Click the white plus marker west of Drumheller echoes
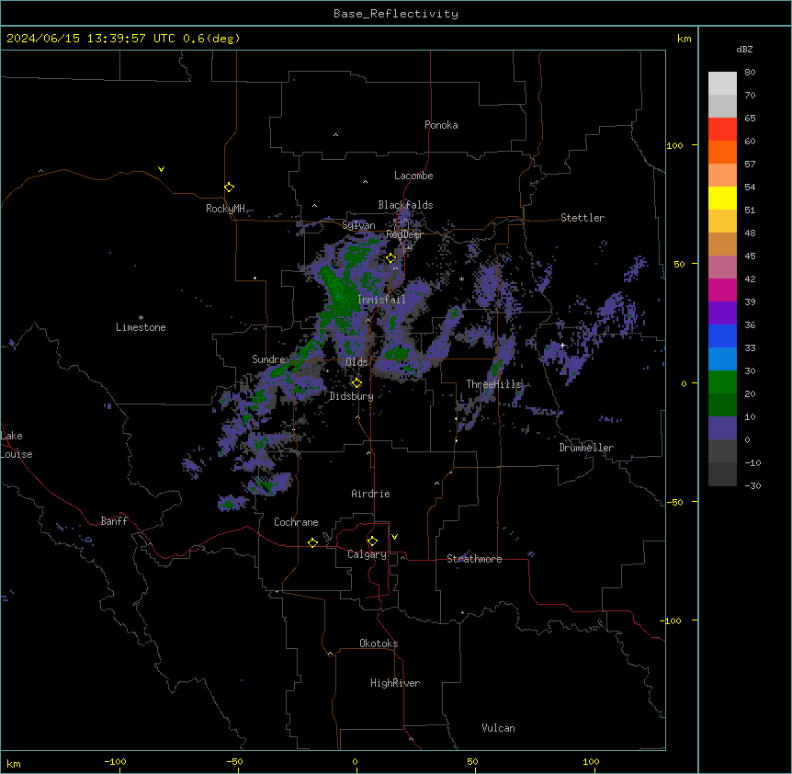 pyautogui.click(x=562, y=345)
